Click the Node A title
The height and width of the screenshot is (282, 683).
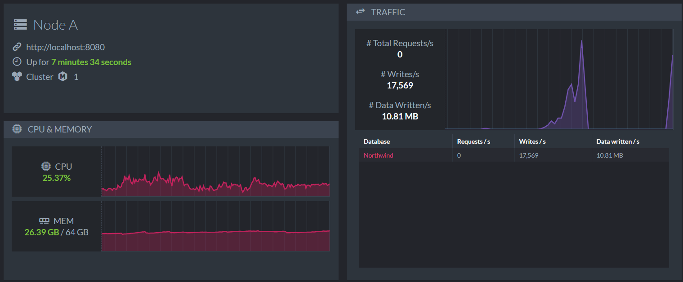55,25
